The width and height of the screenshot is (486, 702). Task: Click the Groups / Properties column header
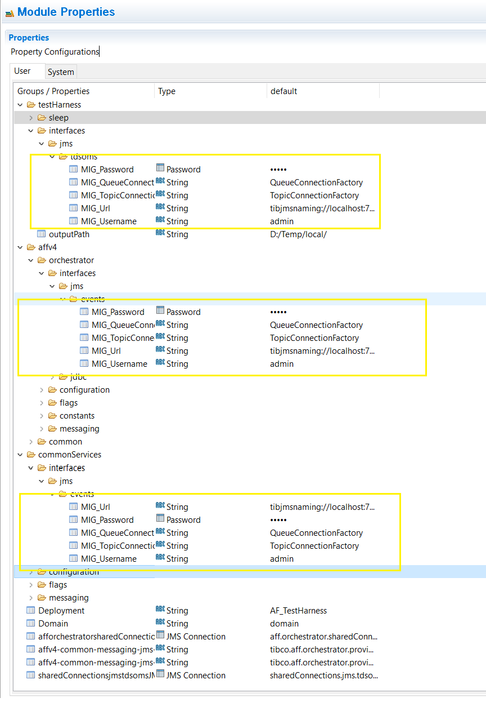pyautogui.click(x=84, y=91)
